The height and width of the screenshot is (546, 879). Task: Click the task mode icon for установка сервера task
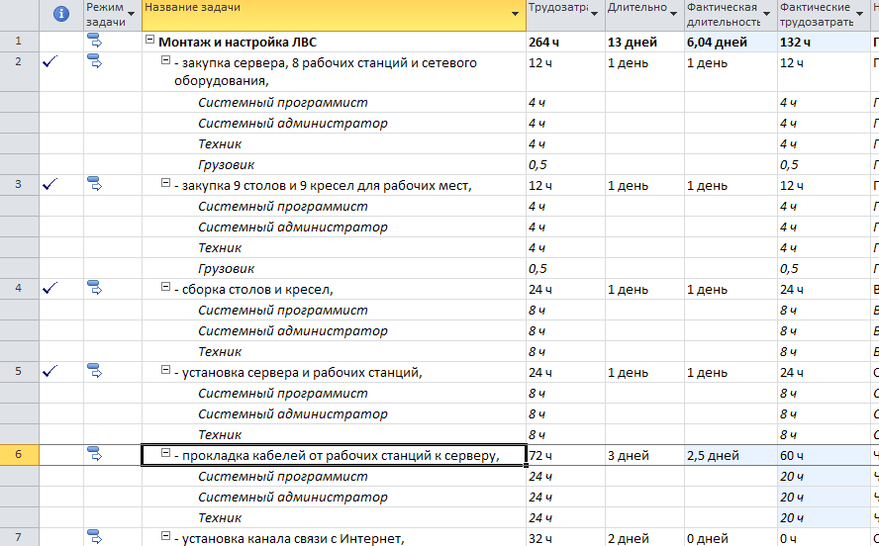95,370
